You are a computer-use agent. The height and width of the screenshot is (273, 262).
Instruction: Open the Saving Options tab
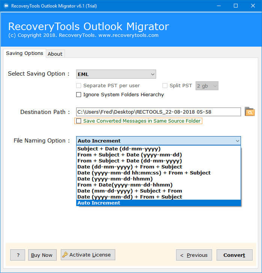click(x=24, y=53)
